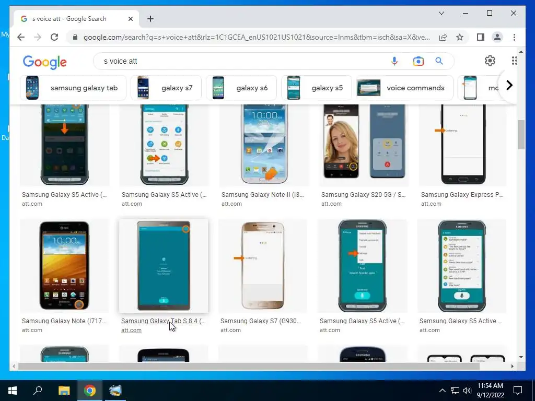
Task: Filter by 'galaxy s6' chip
Action: (241, 88)
